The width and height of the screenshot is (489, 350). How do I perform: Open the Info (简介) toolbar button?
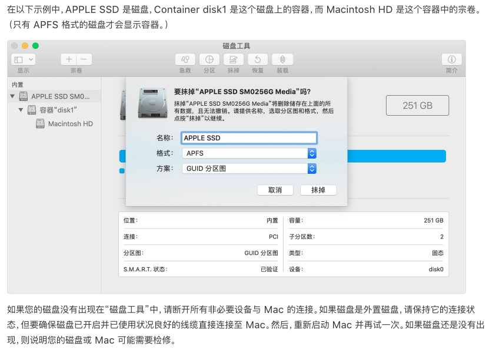click(451, 59)
